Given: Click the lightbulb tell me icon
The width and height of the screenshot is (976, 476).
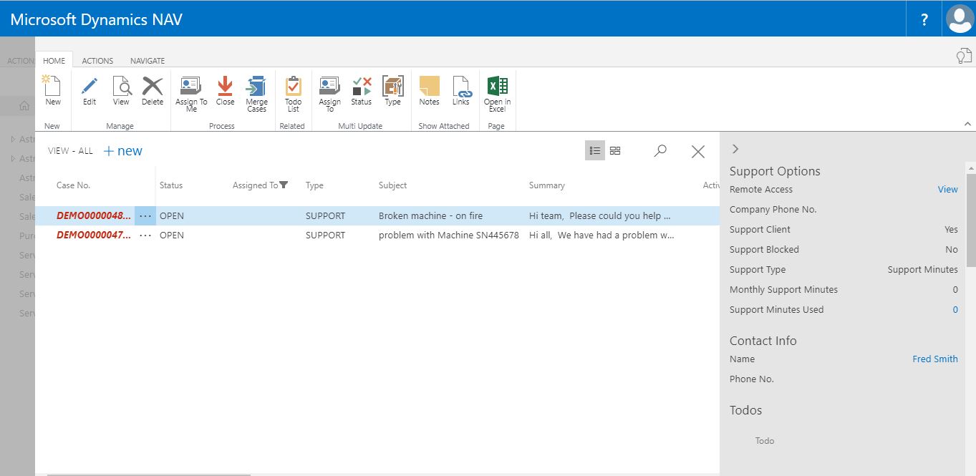Looking at the screenshot, I should coord(964,56).
